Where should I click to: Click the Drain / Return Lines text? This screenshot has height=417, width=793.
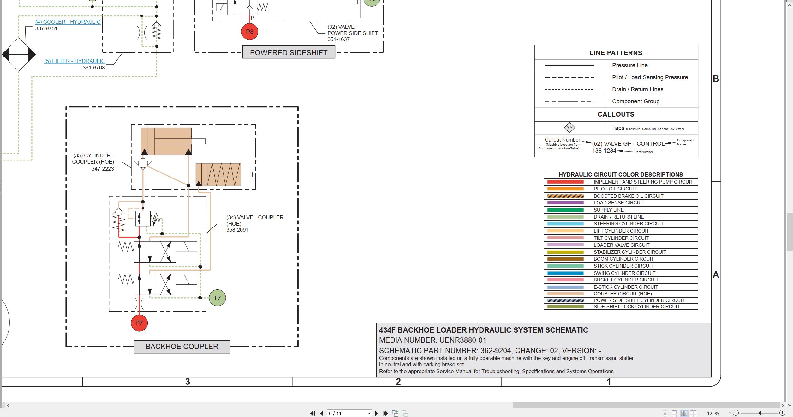637,89
